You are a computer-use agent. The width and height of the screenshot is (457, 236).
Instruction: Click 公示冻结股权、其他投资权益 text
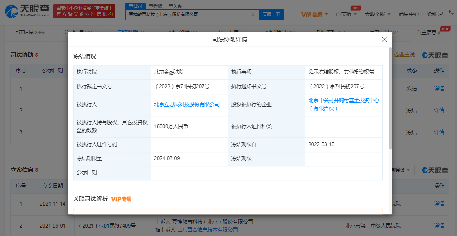341,72
